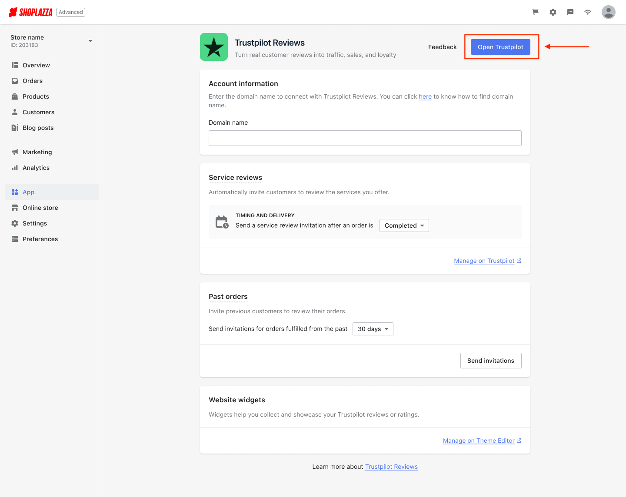This screenshot has width=626, height=497.
Task: Click the Online store shop icon
Action: [x=15, y=208]
